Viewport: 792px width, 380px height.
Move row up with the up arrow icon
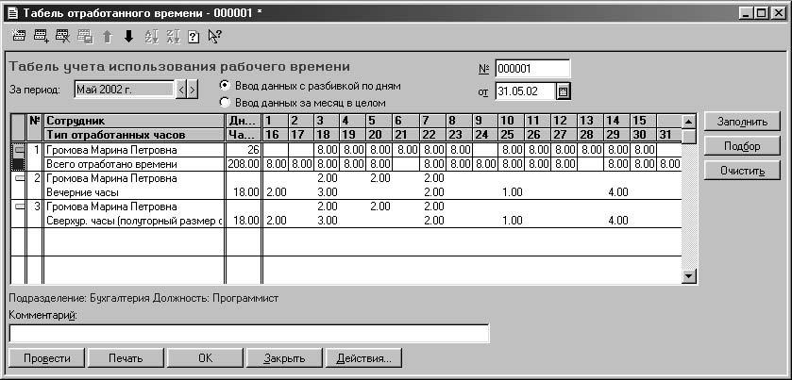tap(107, 37)
